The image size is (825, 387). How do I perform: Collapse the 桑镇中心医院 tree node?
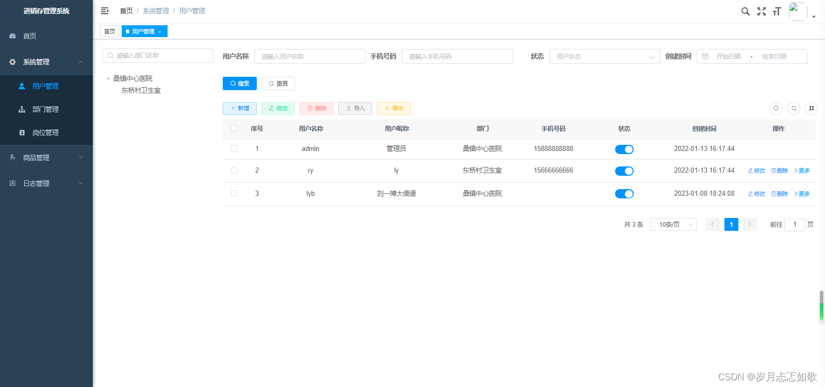108,79
